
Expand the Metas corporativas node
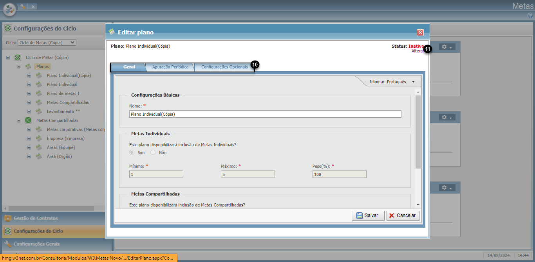click(x=29, y=129)
